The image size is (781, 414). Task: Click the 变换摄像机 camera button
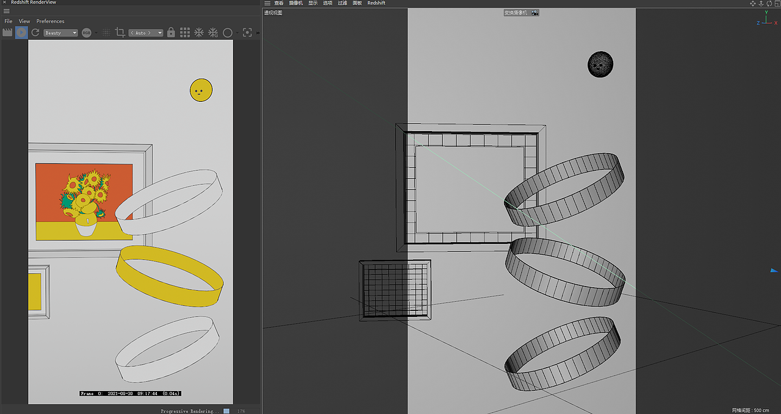[521, 12]
